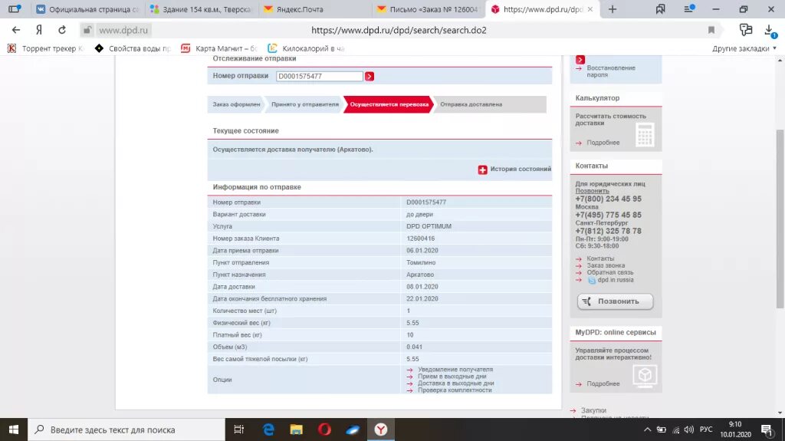Open new tab with plus icon
Viewport: 785px width, 441px height.
[613, 9]
